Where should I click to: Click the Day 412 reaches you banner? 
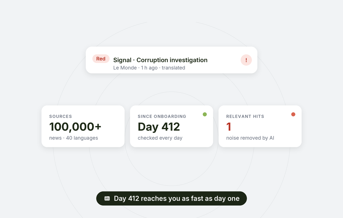click(171, 199)
